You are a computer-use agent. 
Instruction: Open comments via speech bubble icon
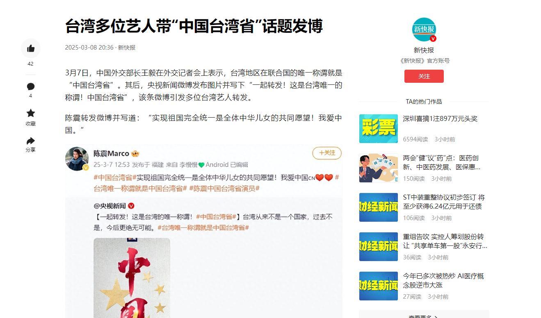click(31, 86)
